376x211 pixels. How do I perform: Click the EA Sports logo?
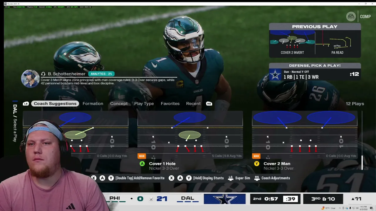click(x=351, y=16)
